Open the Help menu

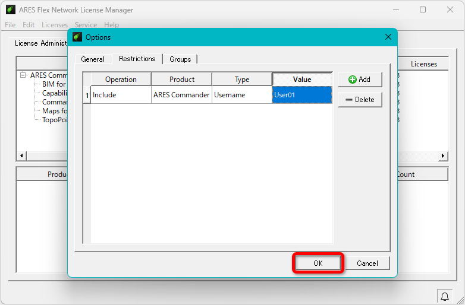coord(111,25)
